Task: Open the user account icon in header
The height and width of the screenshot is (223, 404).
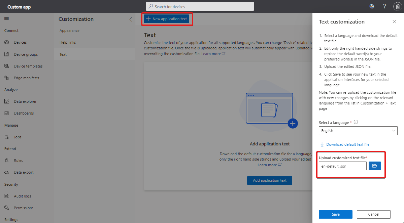Action: [397, 6]
